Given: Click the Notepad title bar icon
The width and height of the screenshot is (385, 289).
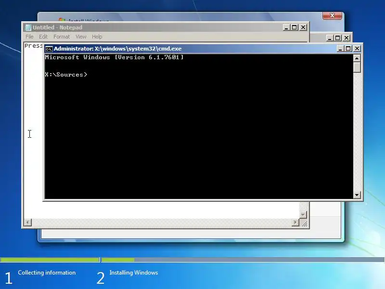Looking at the screenshot, I should (x=28, y=27).
